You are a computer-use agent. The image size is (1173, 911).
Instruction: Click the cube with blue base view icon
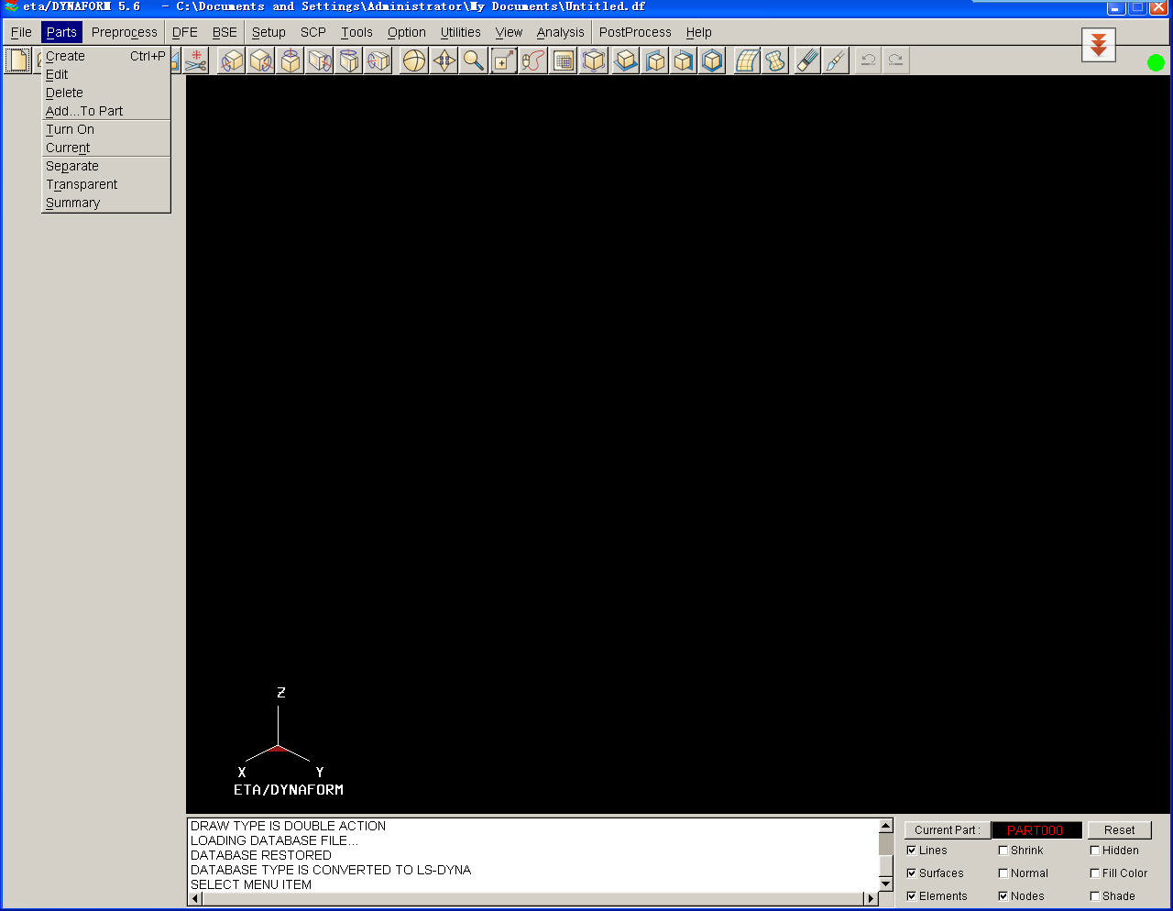point(626,60)
